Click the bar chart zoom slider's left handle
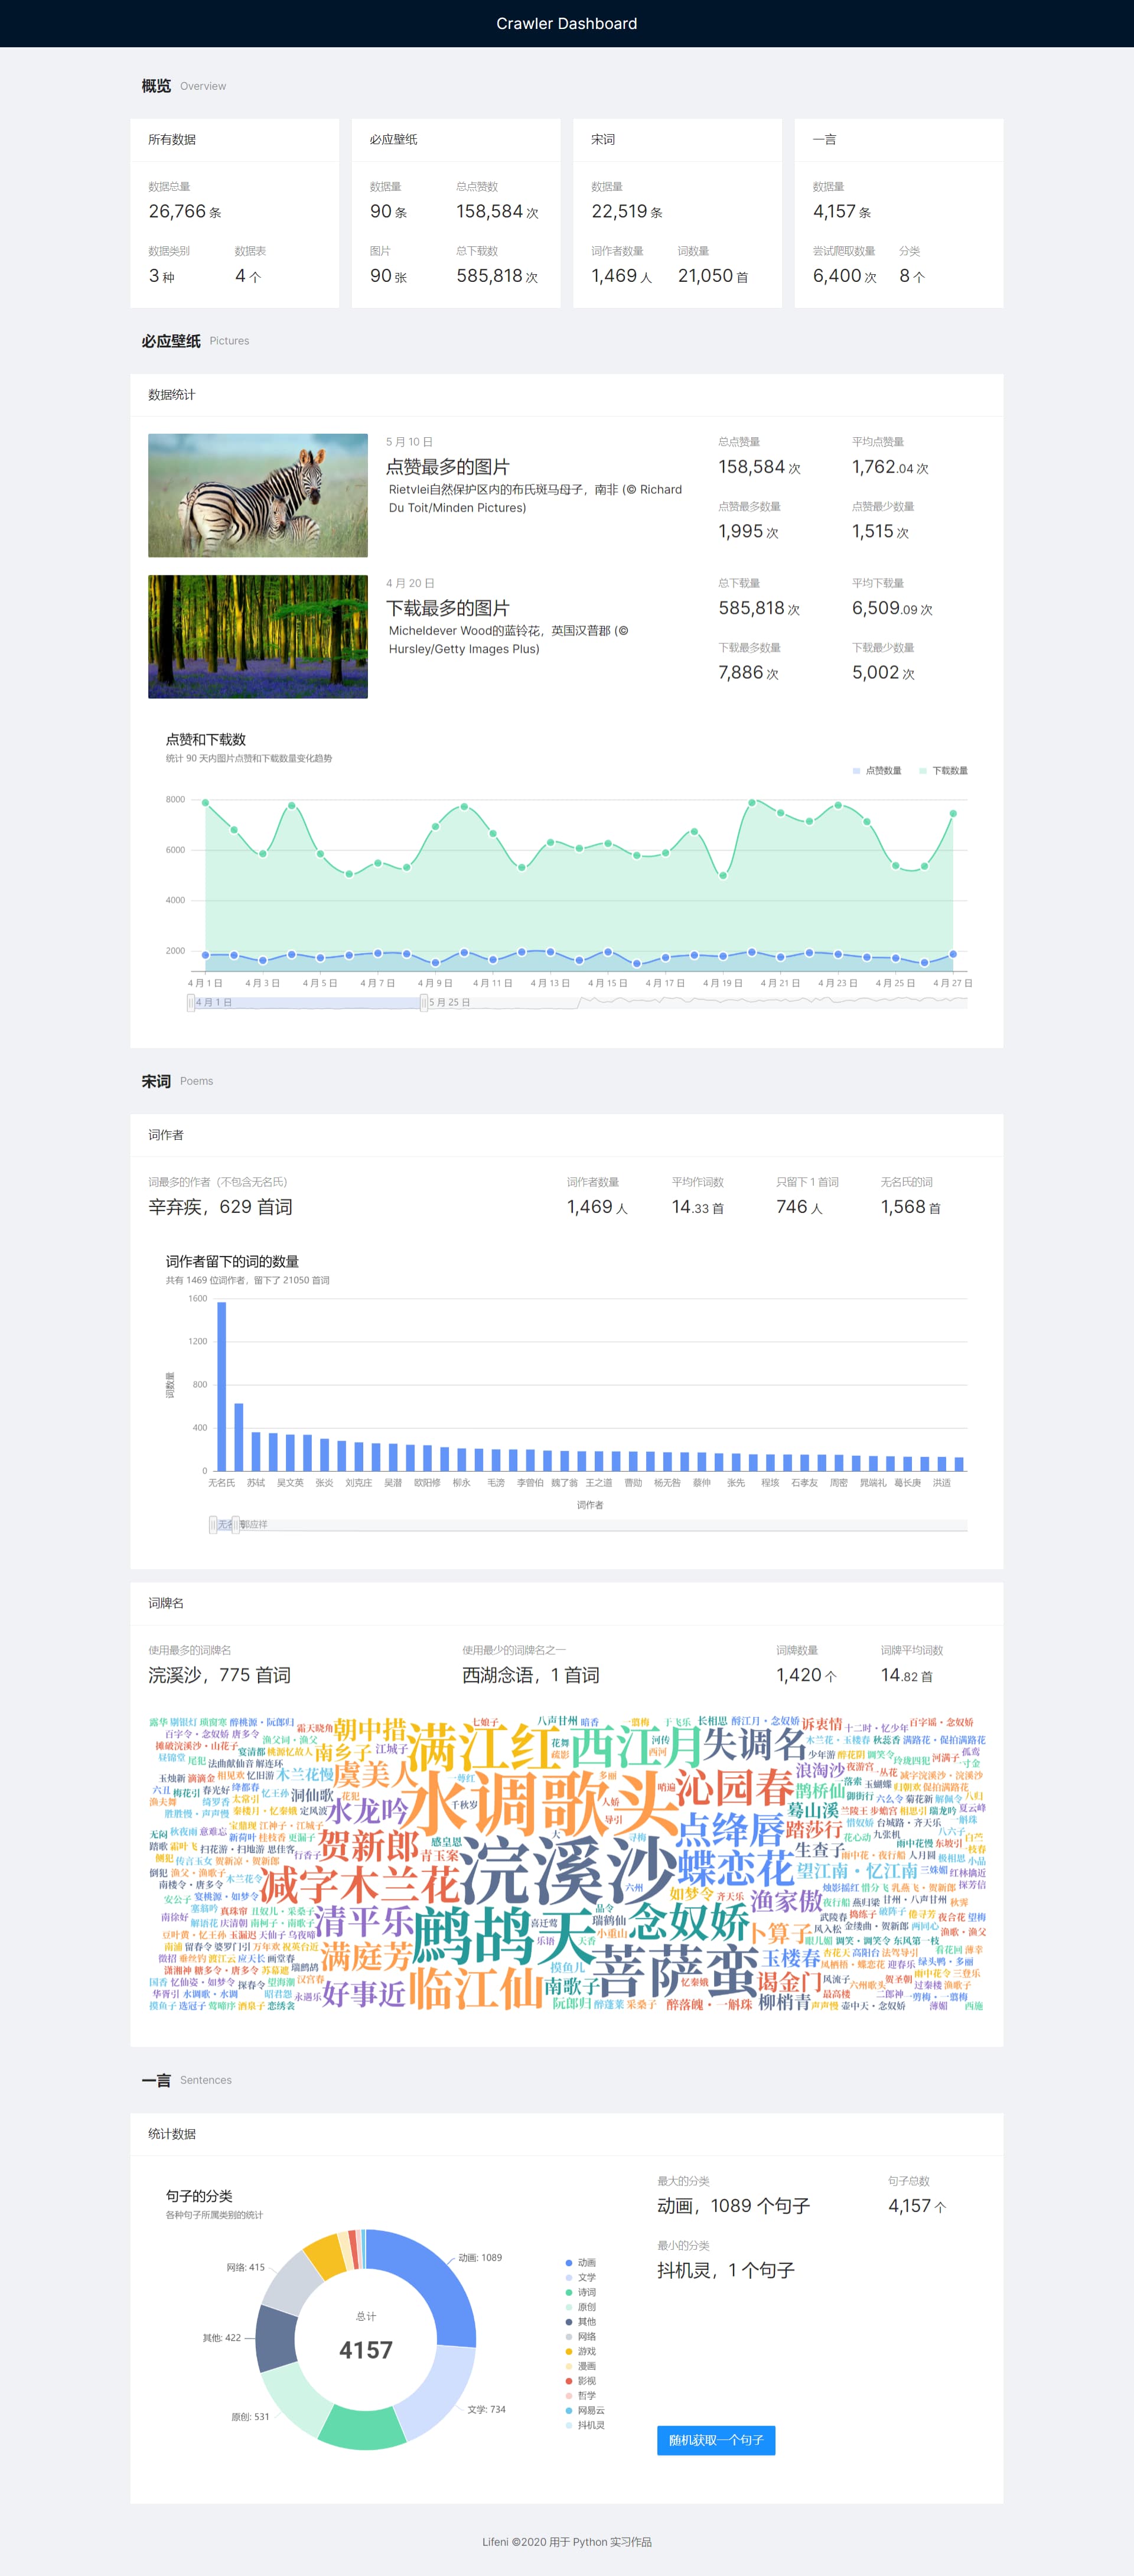The width and height of the screenshot is (1134, 2576). [212, 1524]
